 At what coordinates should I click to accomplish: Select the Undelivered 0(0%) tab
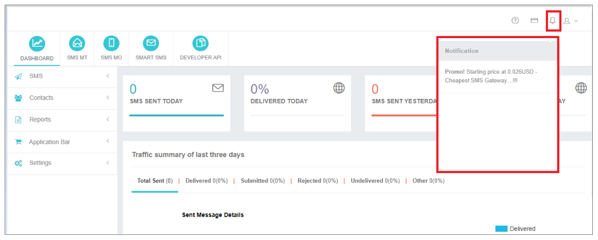375,181
